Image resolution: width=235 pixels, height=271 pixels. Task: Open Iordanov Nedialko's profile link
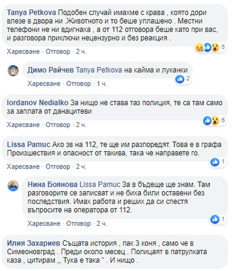[x=38, y=103]
